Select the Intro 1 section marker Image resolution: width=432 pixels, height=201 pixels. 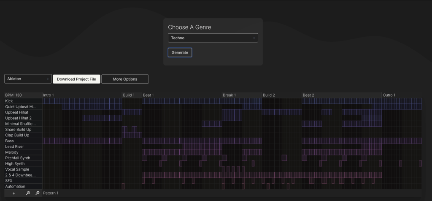click(x=49, y=95)
